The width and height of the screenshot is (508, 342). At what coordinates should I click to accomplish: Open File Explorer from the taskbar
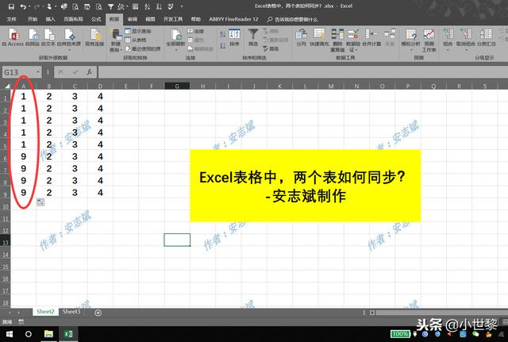tap(48, 334)
